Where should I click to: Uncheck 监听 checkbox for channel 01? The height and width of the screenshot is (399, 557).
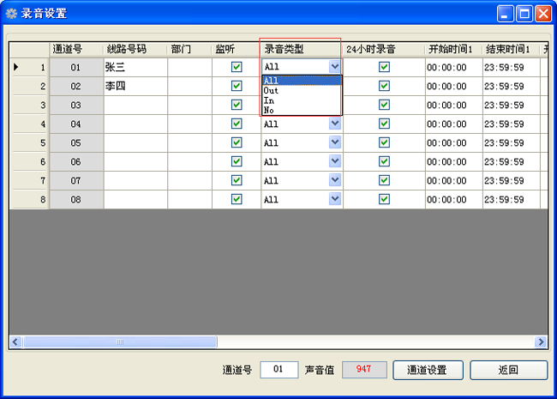(237, 67)
